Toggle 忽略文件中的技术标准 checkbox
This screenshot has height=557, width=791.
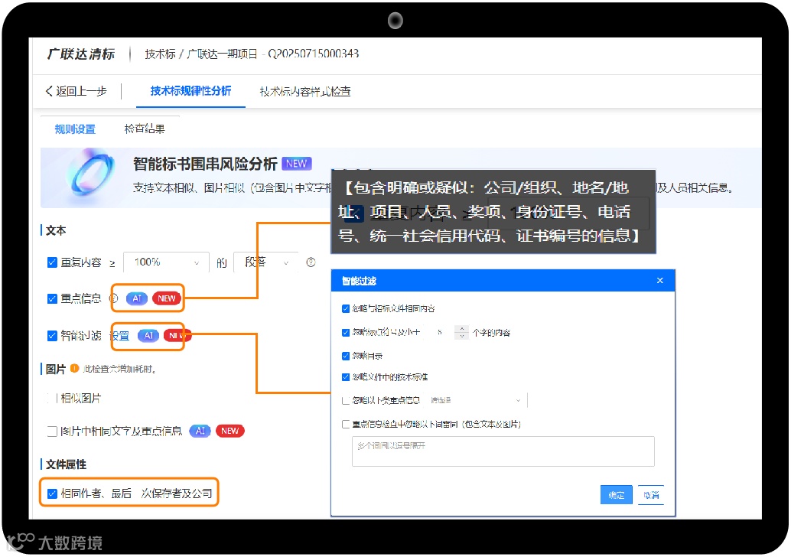[346, 377]
